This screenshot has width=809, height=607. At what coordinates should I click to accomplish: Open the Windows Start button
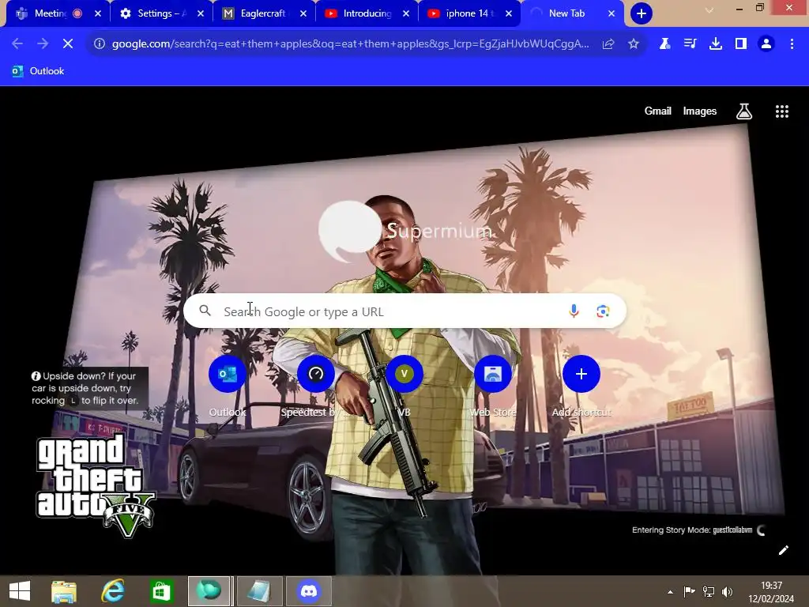(20, 591)
